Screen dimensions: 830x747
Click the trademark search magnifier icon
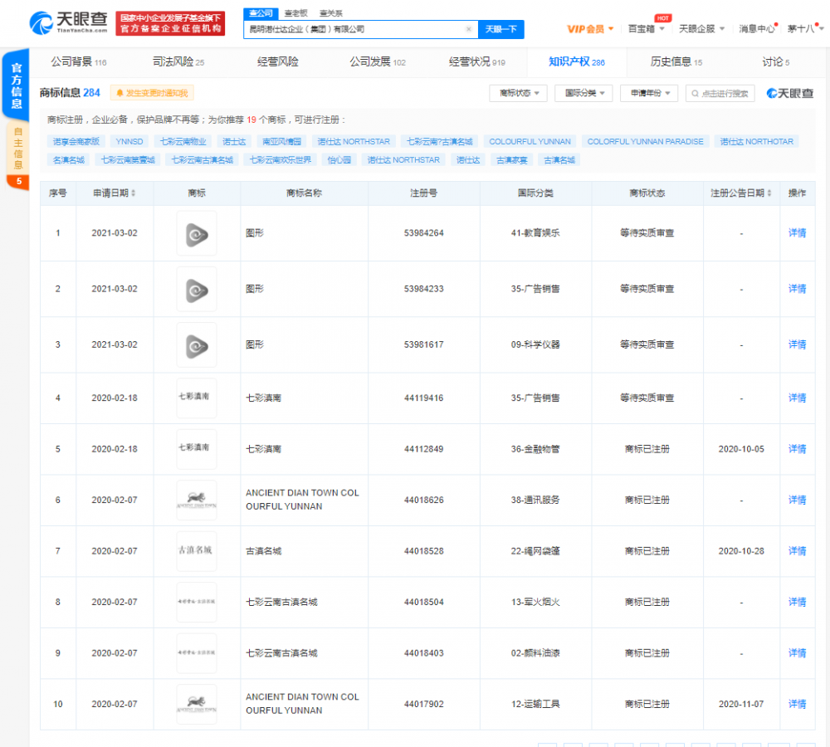695,94
